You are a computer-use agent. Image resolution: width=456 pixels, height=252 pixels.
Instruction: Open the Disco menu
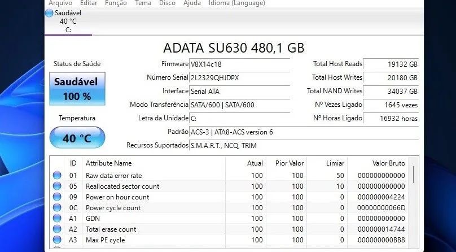(167, 3)
